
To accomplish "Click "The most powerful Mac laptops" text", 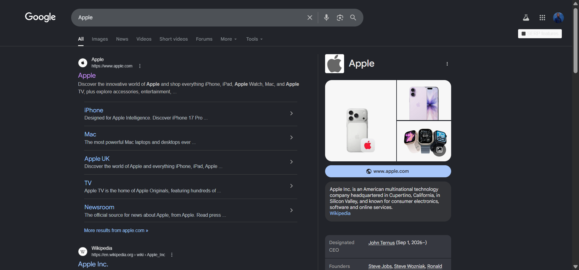I will pyautogui.click(x=140, y=142).
